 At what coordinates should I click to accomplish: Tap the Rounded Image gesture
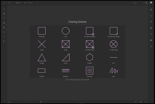(x=90, y=45)
